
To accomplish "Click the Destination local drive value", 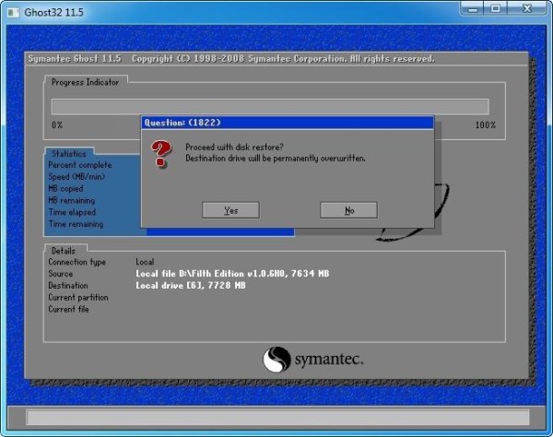I will click(x=191, y=286).
